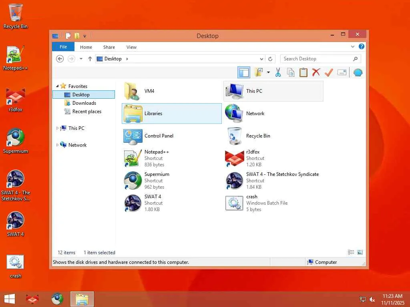Click the Supermium taskbar icon

[x=57, y=299]
